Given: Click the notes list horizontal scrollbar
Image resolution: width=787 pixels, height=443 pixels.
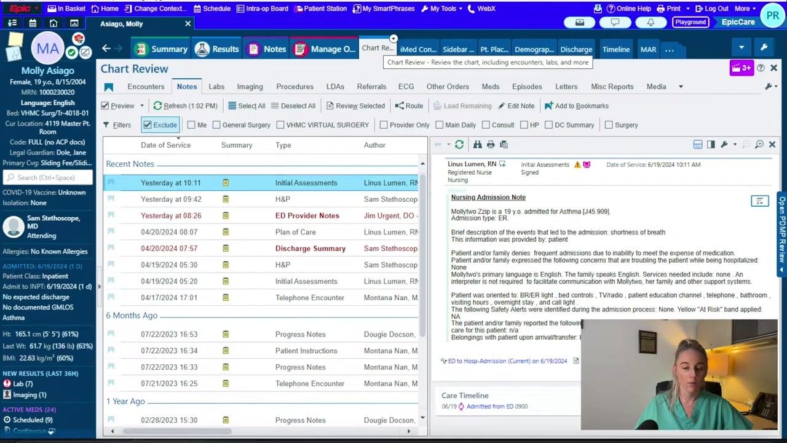Looking at the screenshot, I should (178, 431).
